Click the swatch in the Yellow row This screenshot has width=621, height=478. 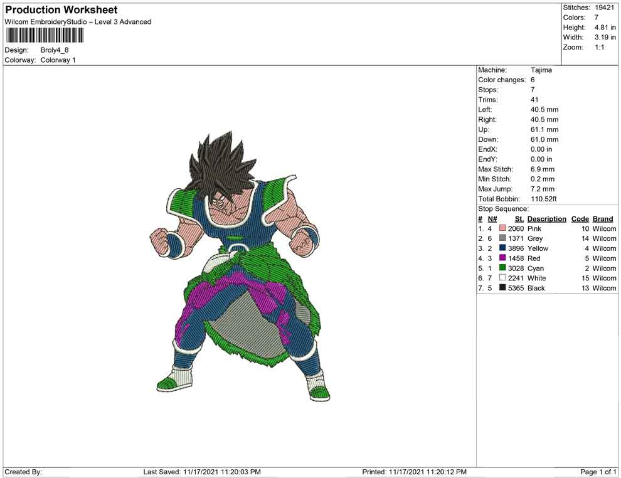(502, 248)
